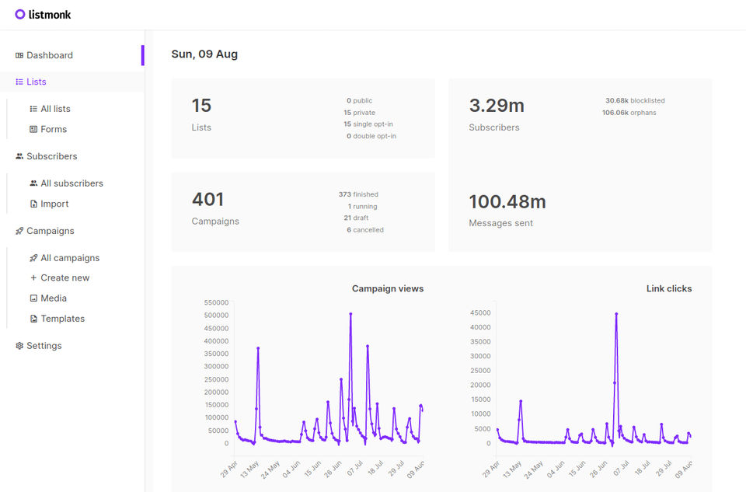Create new campaign
The height and width of the screenshot is (492, 746).
[x=64, y=278]
